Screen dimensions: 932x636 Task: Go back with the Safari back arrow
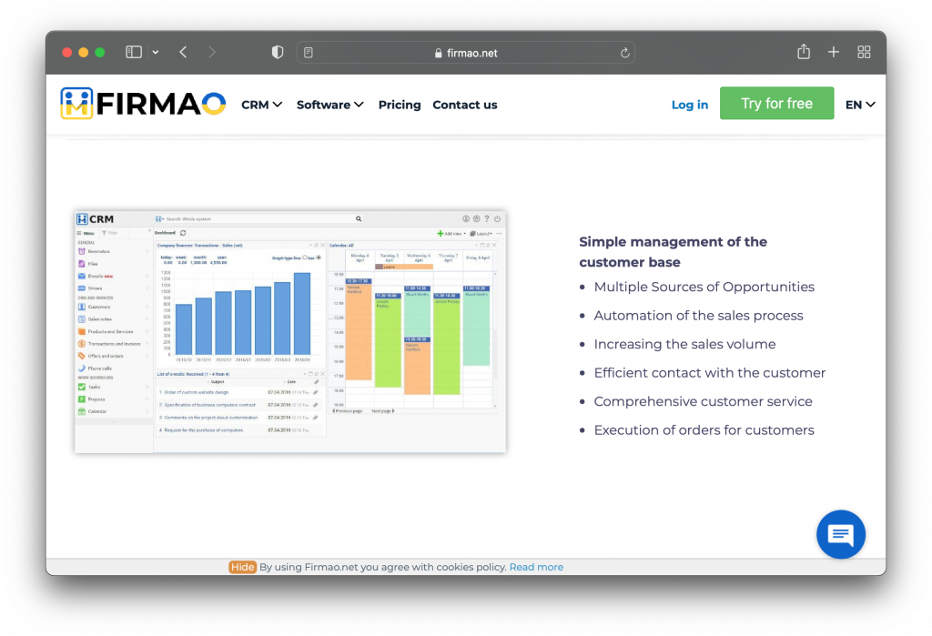click(x=183, y=52)
